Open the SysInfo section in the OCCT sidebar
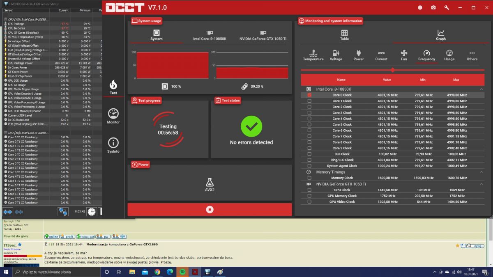 tap(113, 145)
